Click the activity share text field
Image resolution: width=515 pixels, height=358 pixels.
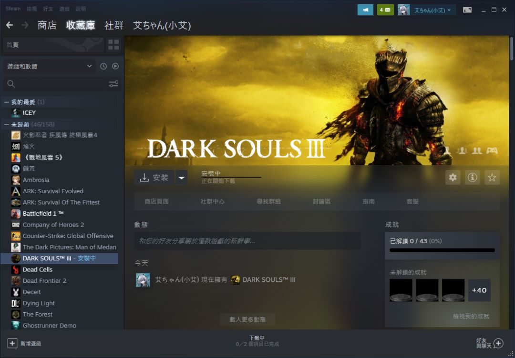pos(247,241)
